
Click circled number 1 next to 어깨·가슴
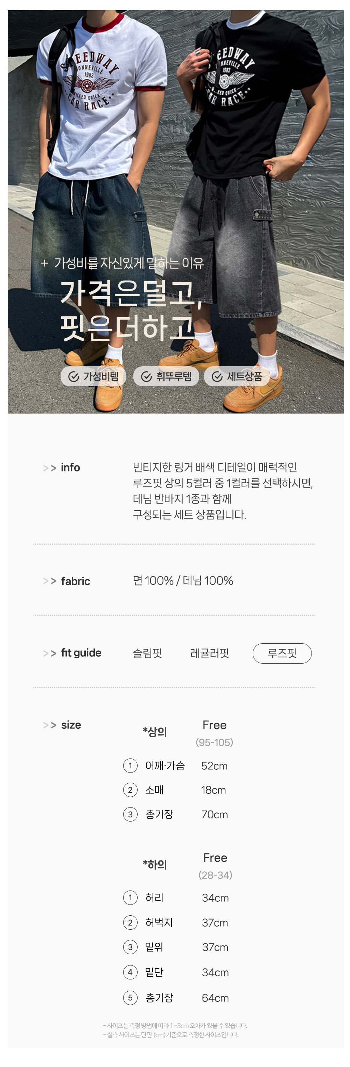tap(130, 765)
